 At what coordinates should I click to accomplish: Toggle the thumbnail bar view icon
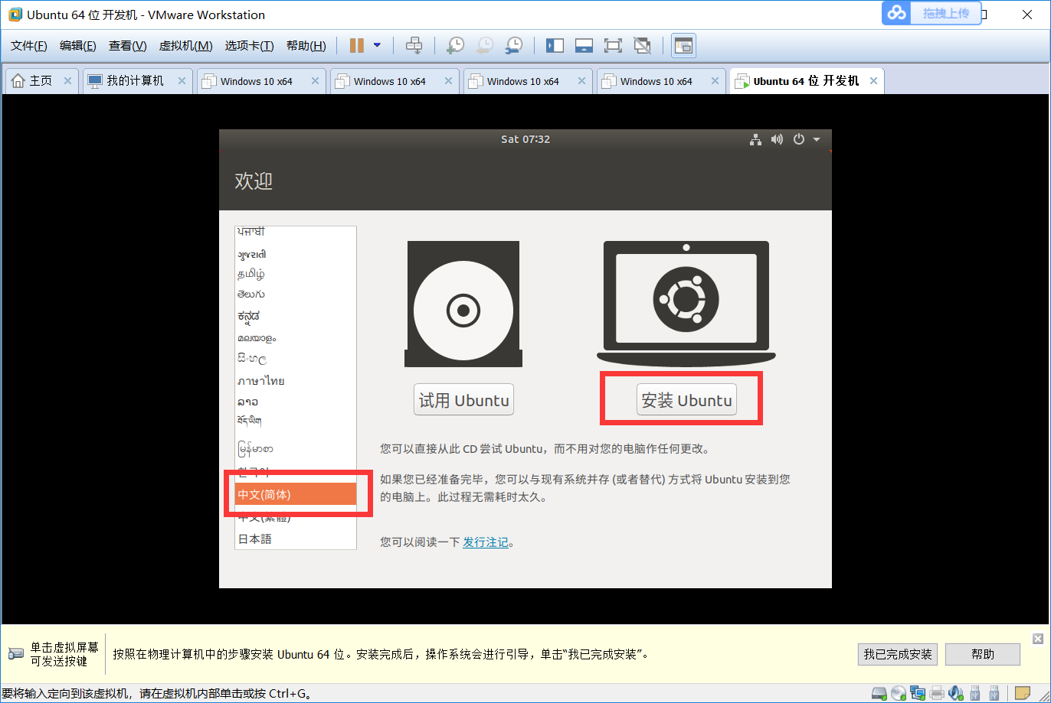584,46
